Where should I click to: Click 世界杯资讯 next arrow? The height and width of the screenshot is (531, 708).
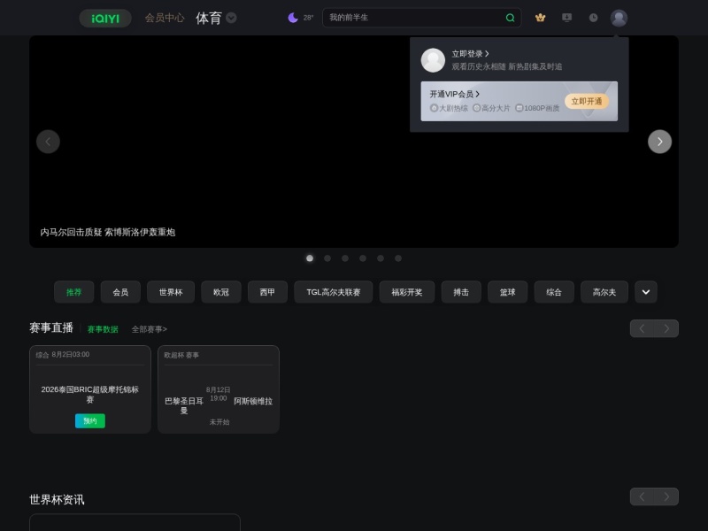coord(666,496)
